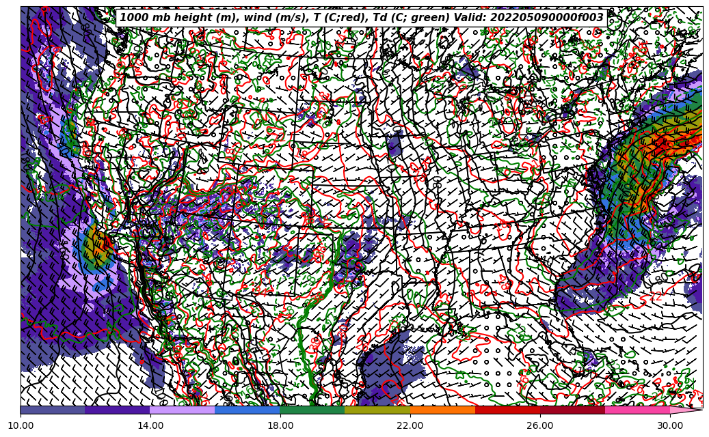Click the plot title text at top

362,18
